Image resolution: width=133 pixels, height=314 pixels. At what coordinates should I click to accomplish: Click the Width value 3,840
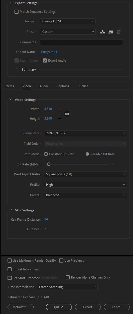[48, 109]
